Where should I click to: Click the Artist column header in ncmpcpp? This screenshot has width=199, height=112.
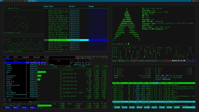click(x=72, y=6)
